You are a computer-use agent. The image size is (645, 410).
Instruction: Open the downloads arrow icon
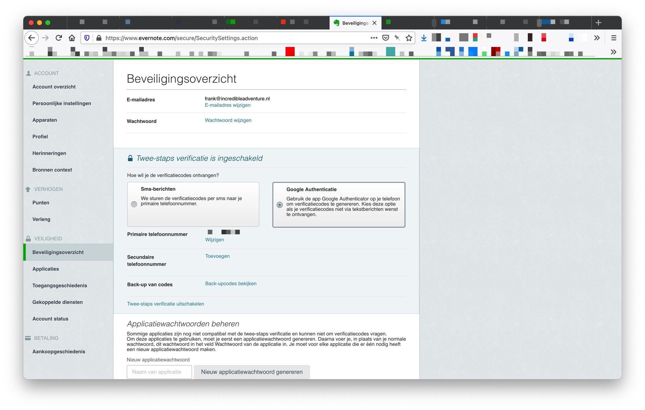tap(424, 38)
